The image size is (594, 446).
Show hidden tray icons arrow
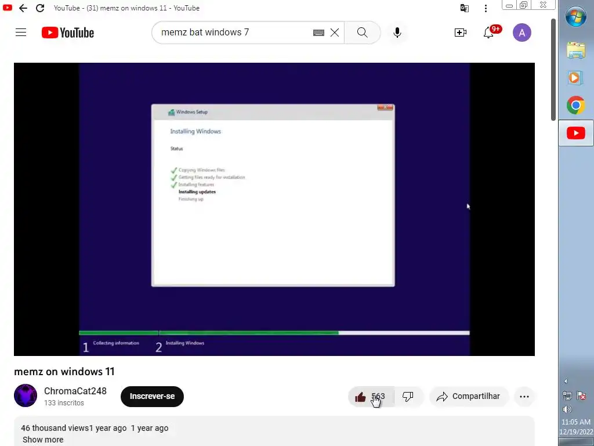point(566,381)
